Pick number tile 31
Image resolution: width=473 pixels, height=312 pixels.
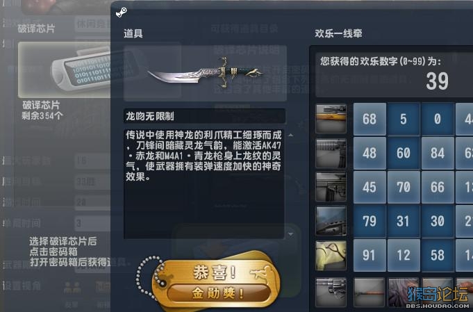coord(404,221)
